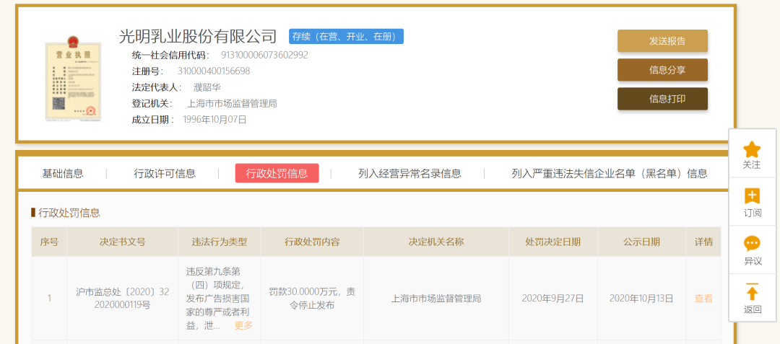Click 查看 to view penalty details
The width and height of the screenshot is (780, 344).
coord(703,299)
